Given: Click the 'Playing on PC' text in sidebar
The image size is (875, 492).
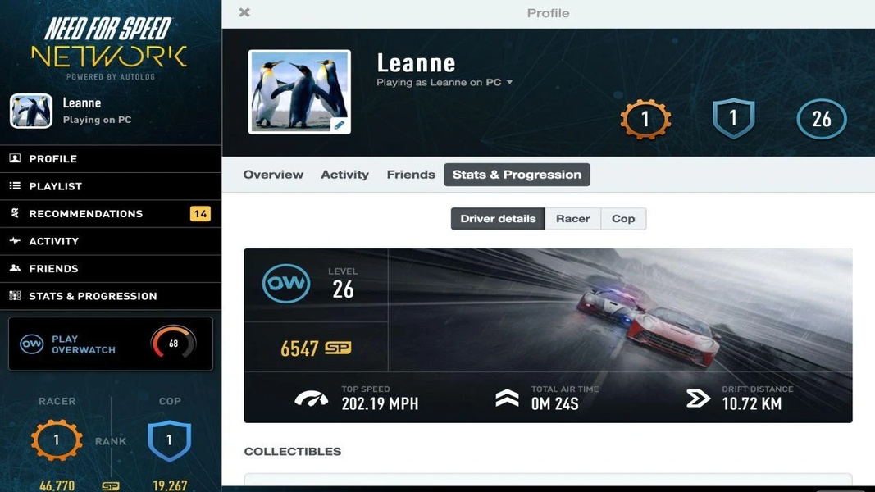Looking at the screenshot, I should tap(97, 120).
